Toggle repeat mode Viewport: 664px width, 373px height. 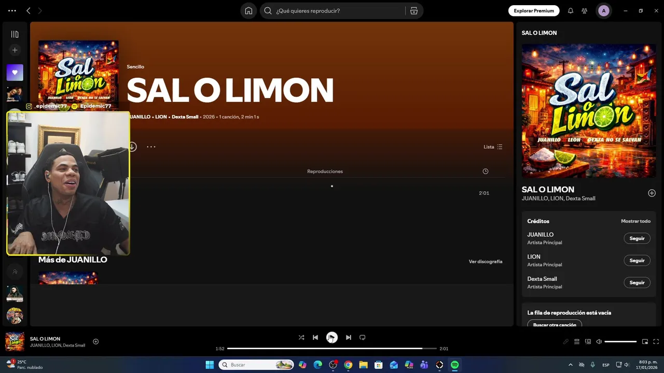click(x=363, y=337)
